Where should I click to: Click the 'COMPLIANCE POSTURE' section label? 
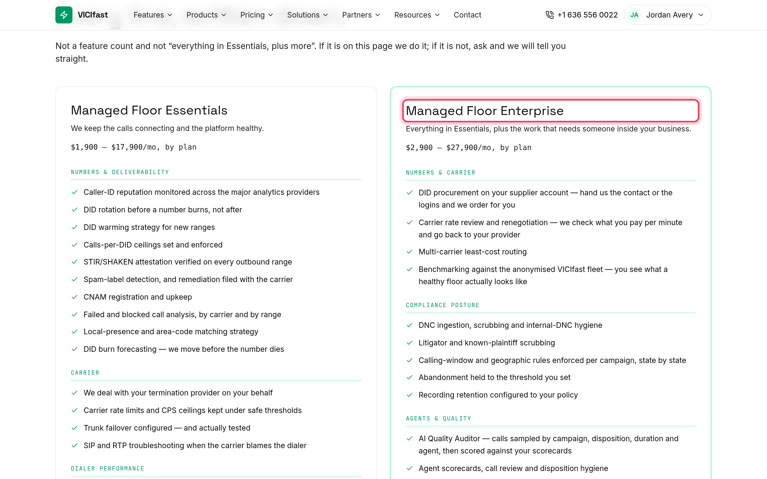(442, 305)
